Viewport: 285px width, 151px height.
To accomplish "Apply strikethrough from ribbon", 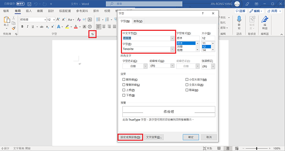I will click(x=42, y=27).
